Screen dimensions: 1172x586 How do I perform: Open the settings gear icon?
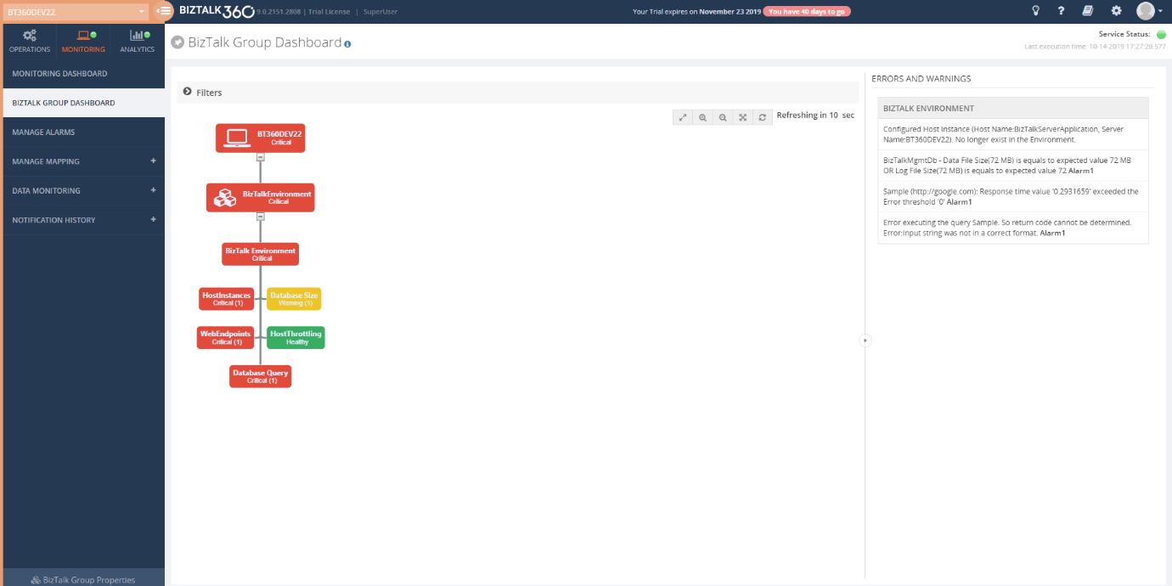(1116, 11)
